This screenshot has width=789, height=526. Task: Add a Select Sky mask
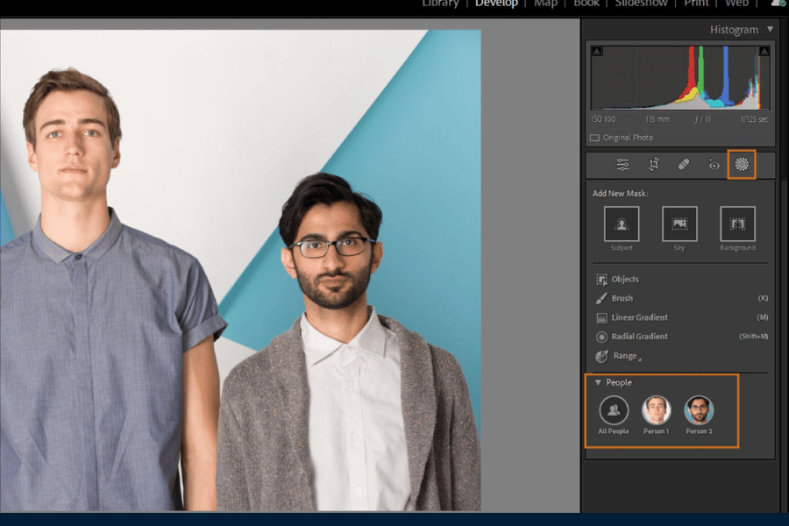679,224
